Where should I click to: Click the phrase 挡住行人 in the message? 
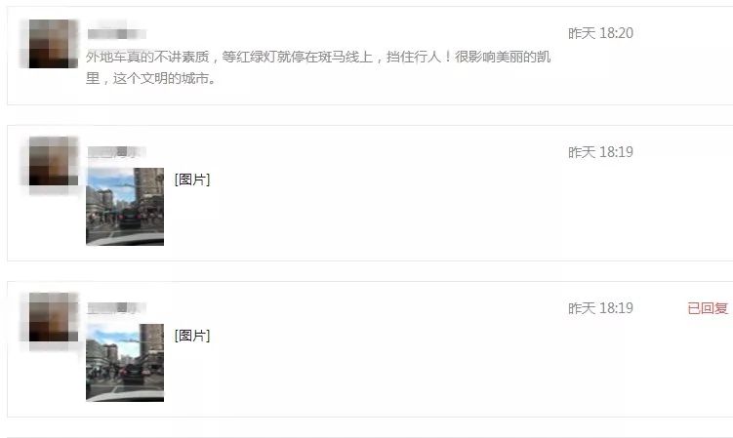[414, 57]
